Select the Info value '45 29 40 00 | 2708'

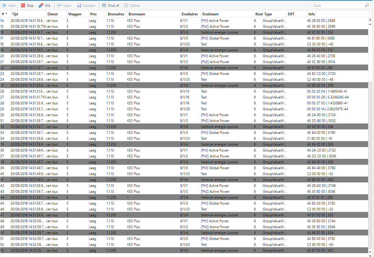pyautogui.click(x=321, y=56)
